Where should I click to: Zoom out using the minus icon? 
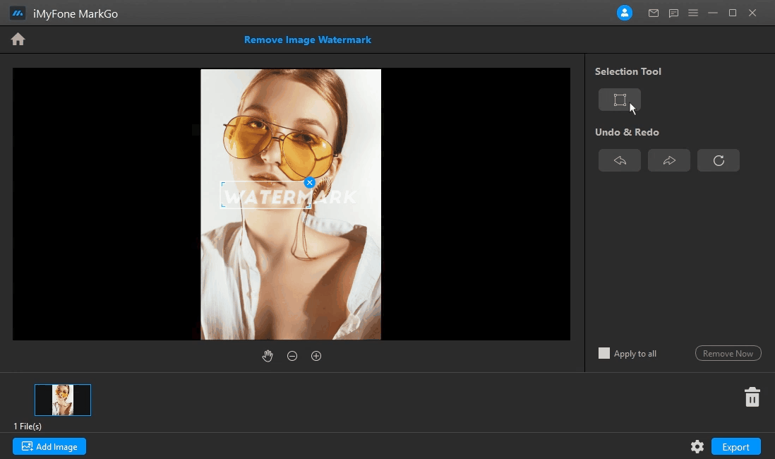coord(292,356)
